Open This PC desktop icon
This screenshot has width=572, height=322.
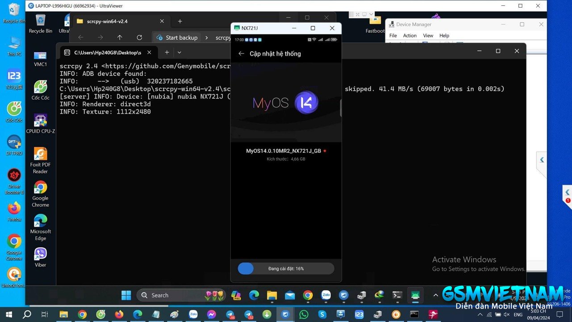(x=14, y=46)
